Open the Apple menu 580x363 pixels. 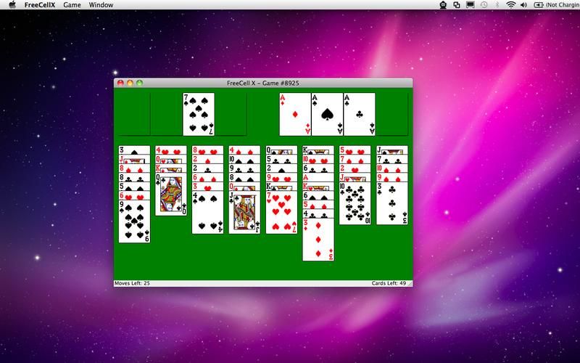pyautogui.click(x=12, y=5)
